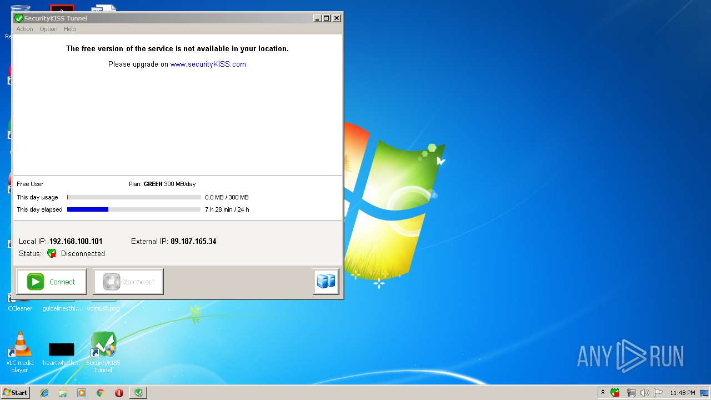Open the Action Center flag icon
Viewport: 711px width, 400px height.
click(658, 393)
